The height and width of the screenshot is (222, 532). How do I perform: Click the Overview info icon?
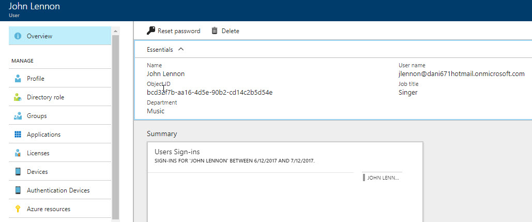click(x=18, y=36)
